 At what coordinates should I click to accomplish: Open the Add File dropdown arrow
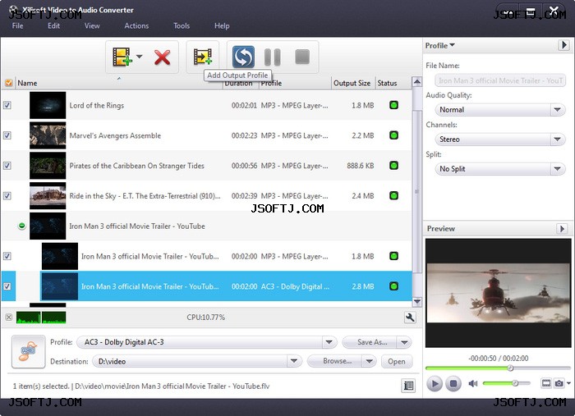coord(140,57)
